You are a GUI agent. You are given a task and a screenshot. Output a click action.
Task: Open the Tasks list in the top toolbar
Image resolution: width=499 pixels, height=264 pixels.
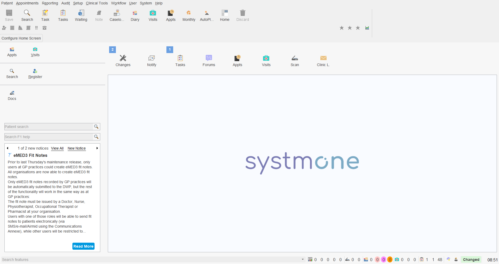63,16
